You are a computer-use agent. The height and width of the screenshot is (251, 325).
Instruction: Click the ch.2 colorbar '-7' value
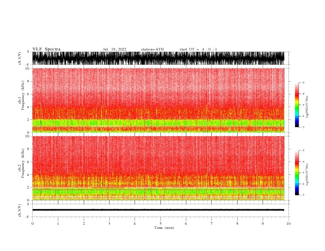[303, 195]
